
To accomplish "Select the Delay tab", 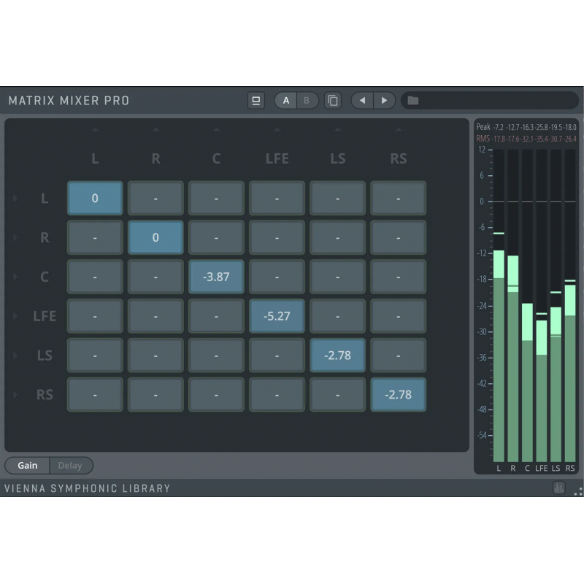I will (70, 466).
